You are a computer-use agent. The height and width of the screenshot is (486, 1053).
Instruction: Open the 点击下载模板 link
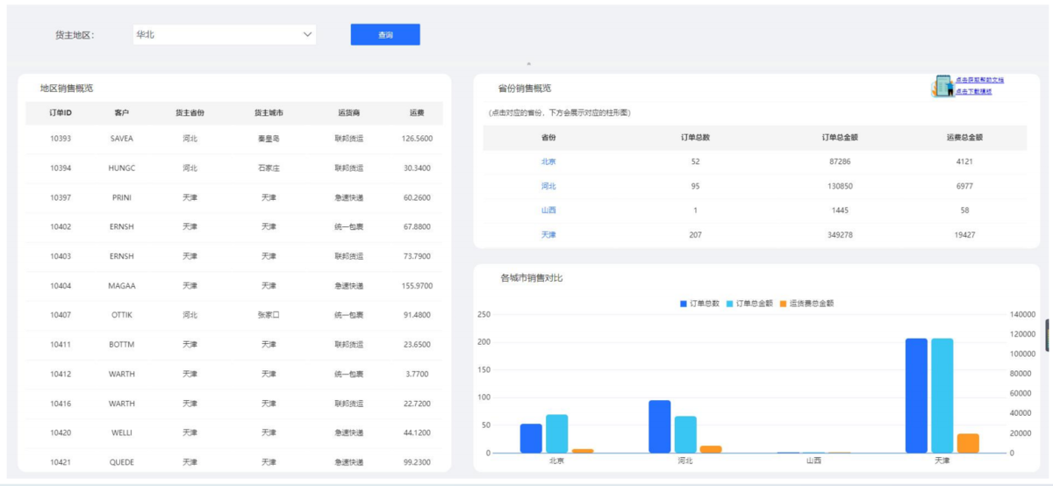click(974, 90)
